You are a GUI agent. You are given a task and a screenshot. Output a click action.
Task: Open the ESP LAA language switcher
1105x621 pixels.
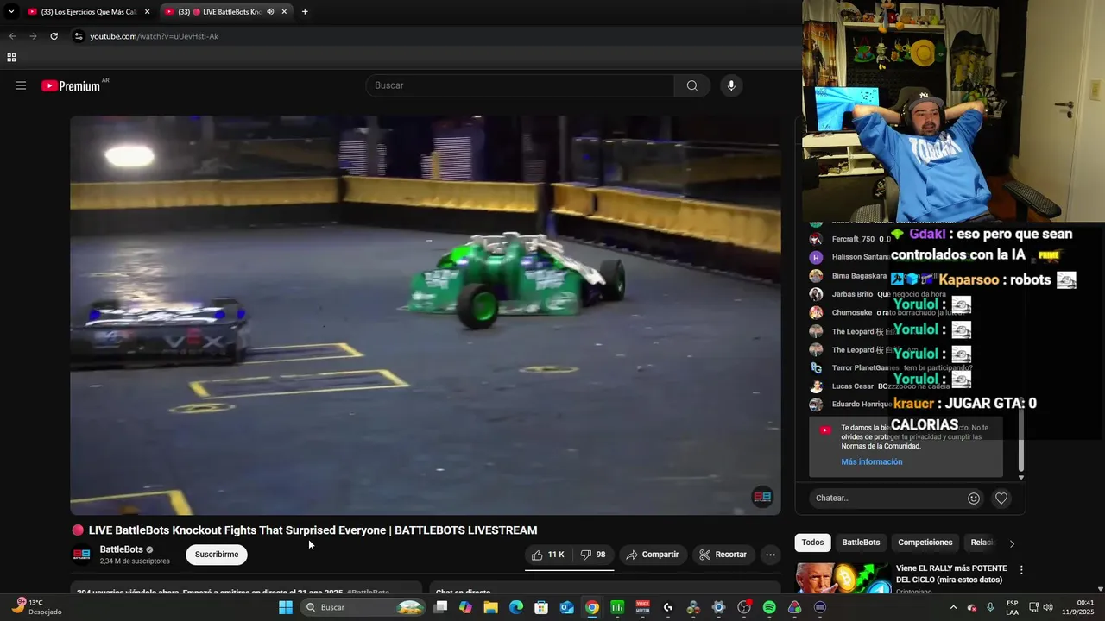click(1012, 607)
